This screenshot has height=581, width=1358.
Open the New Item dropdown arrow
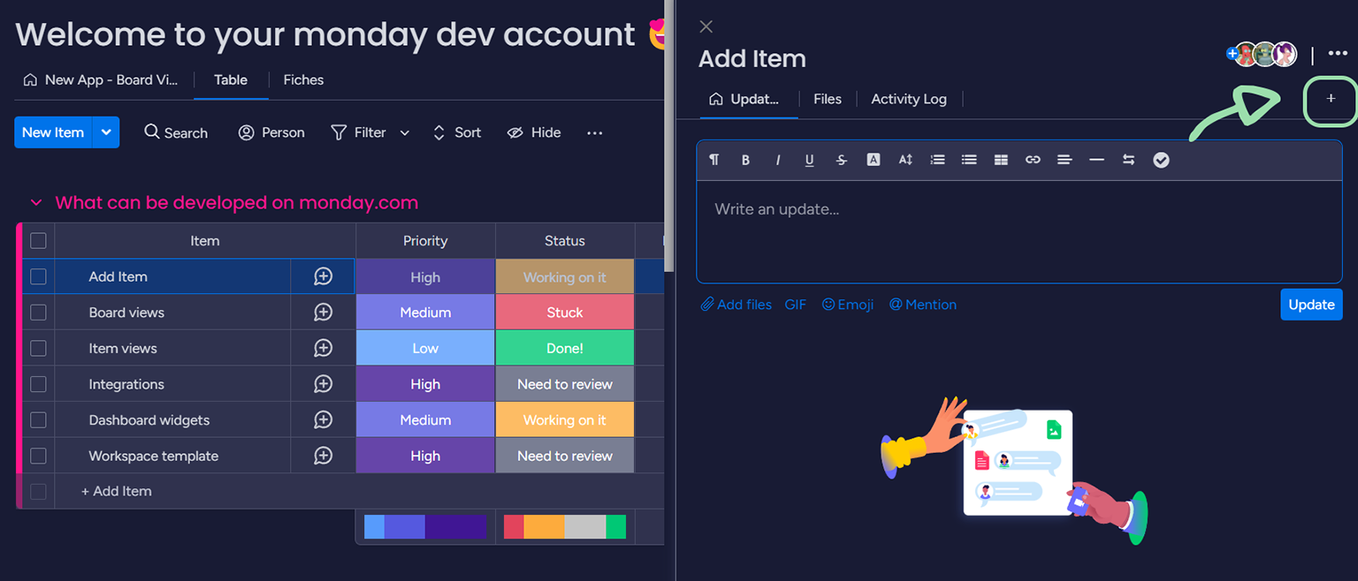pos(106,132)
